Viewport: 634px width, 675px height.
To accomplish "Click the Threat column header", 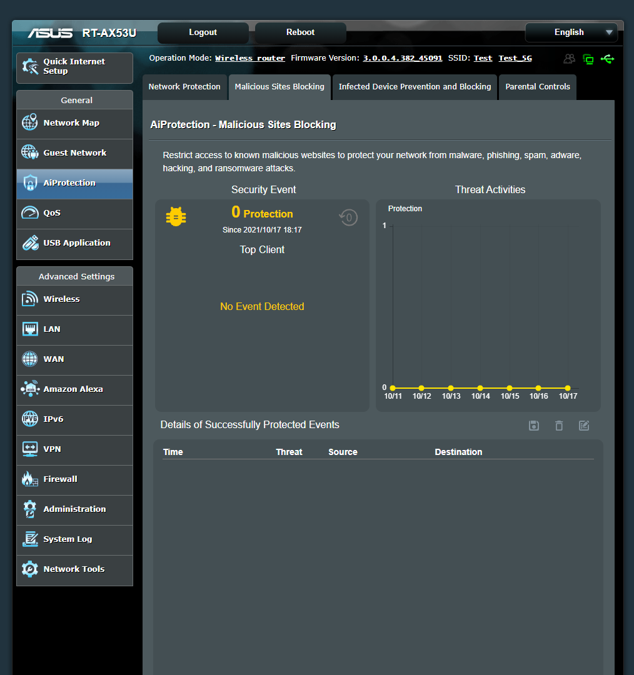I will (x=289, y=452).
